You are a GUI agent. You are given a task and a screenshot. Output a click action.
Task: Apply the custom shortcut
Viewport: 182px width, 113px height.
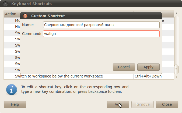tap(148, 67)
